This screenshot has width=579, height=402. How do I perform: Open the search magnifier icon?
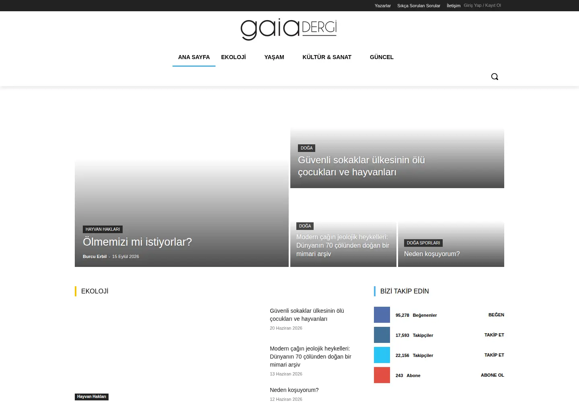point(495,76)
